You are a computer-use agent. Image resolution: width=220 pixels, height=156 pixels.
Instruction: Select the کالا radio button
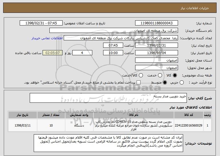click(x=175, y=75)
